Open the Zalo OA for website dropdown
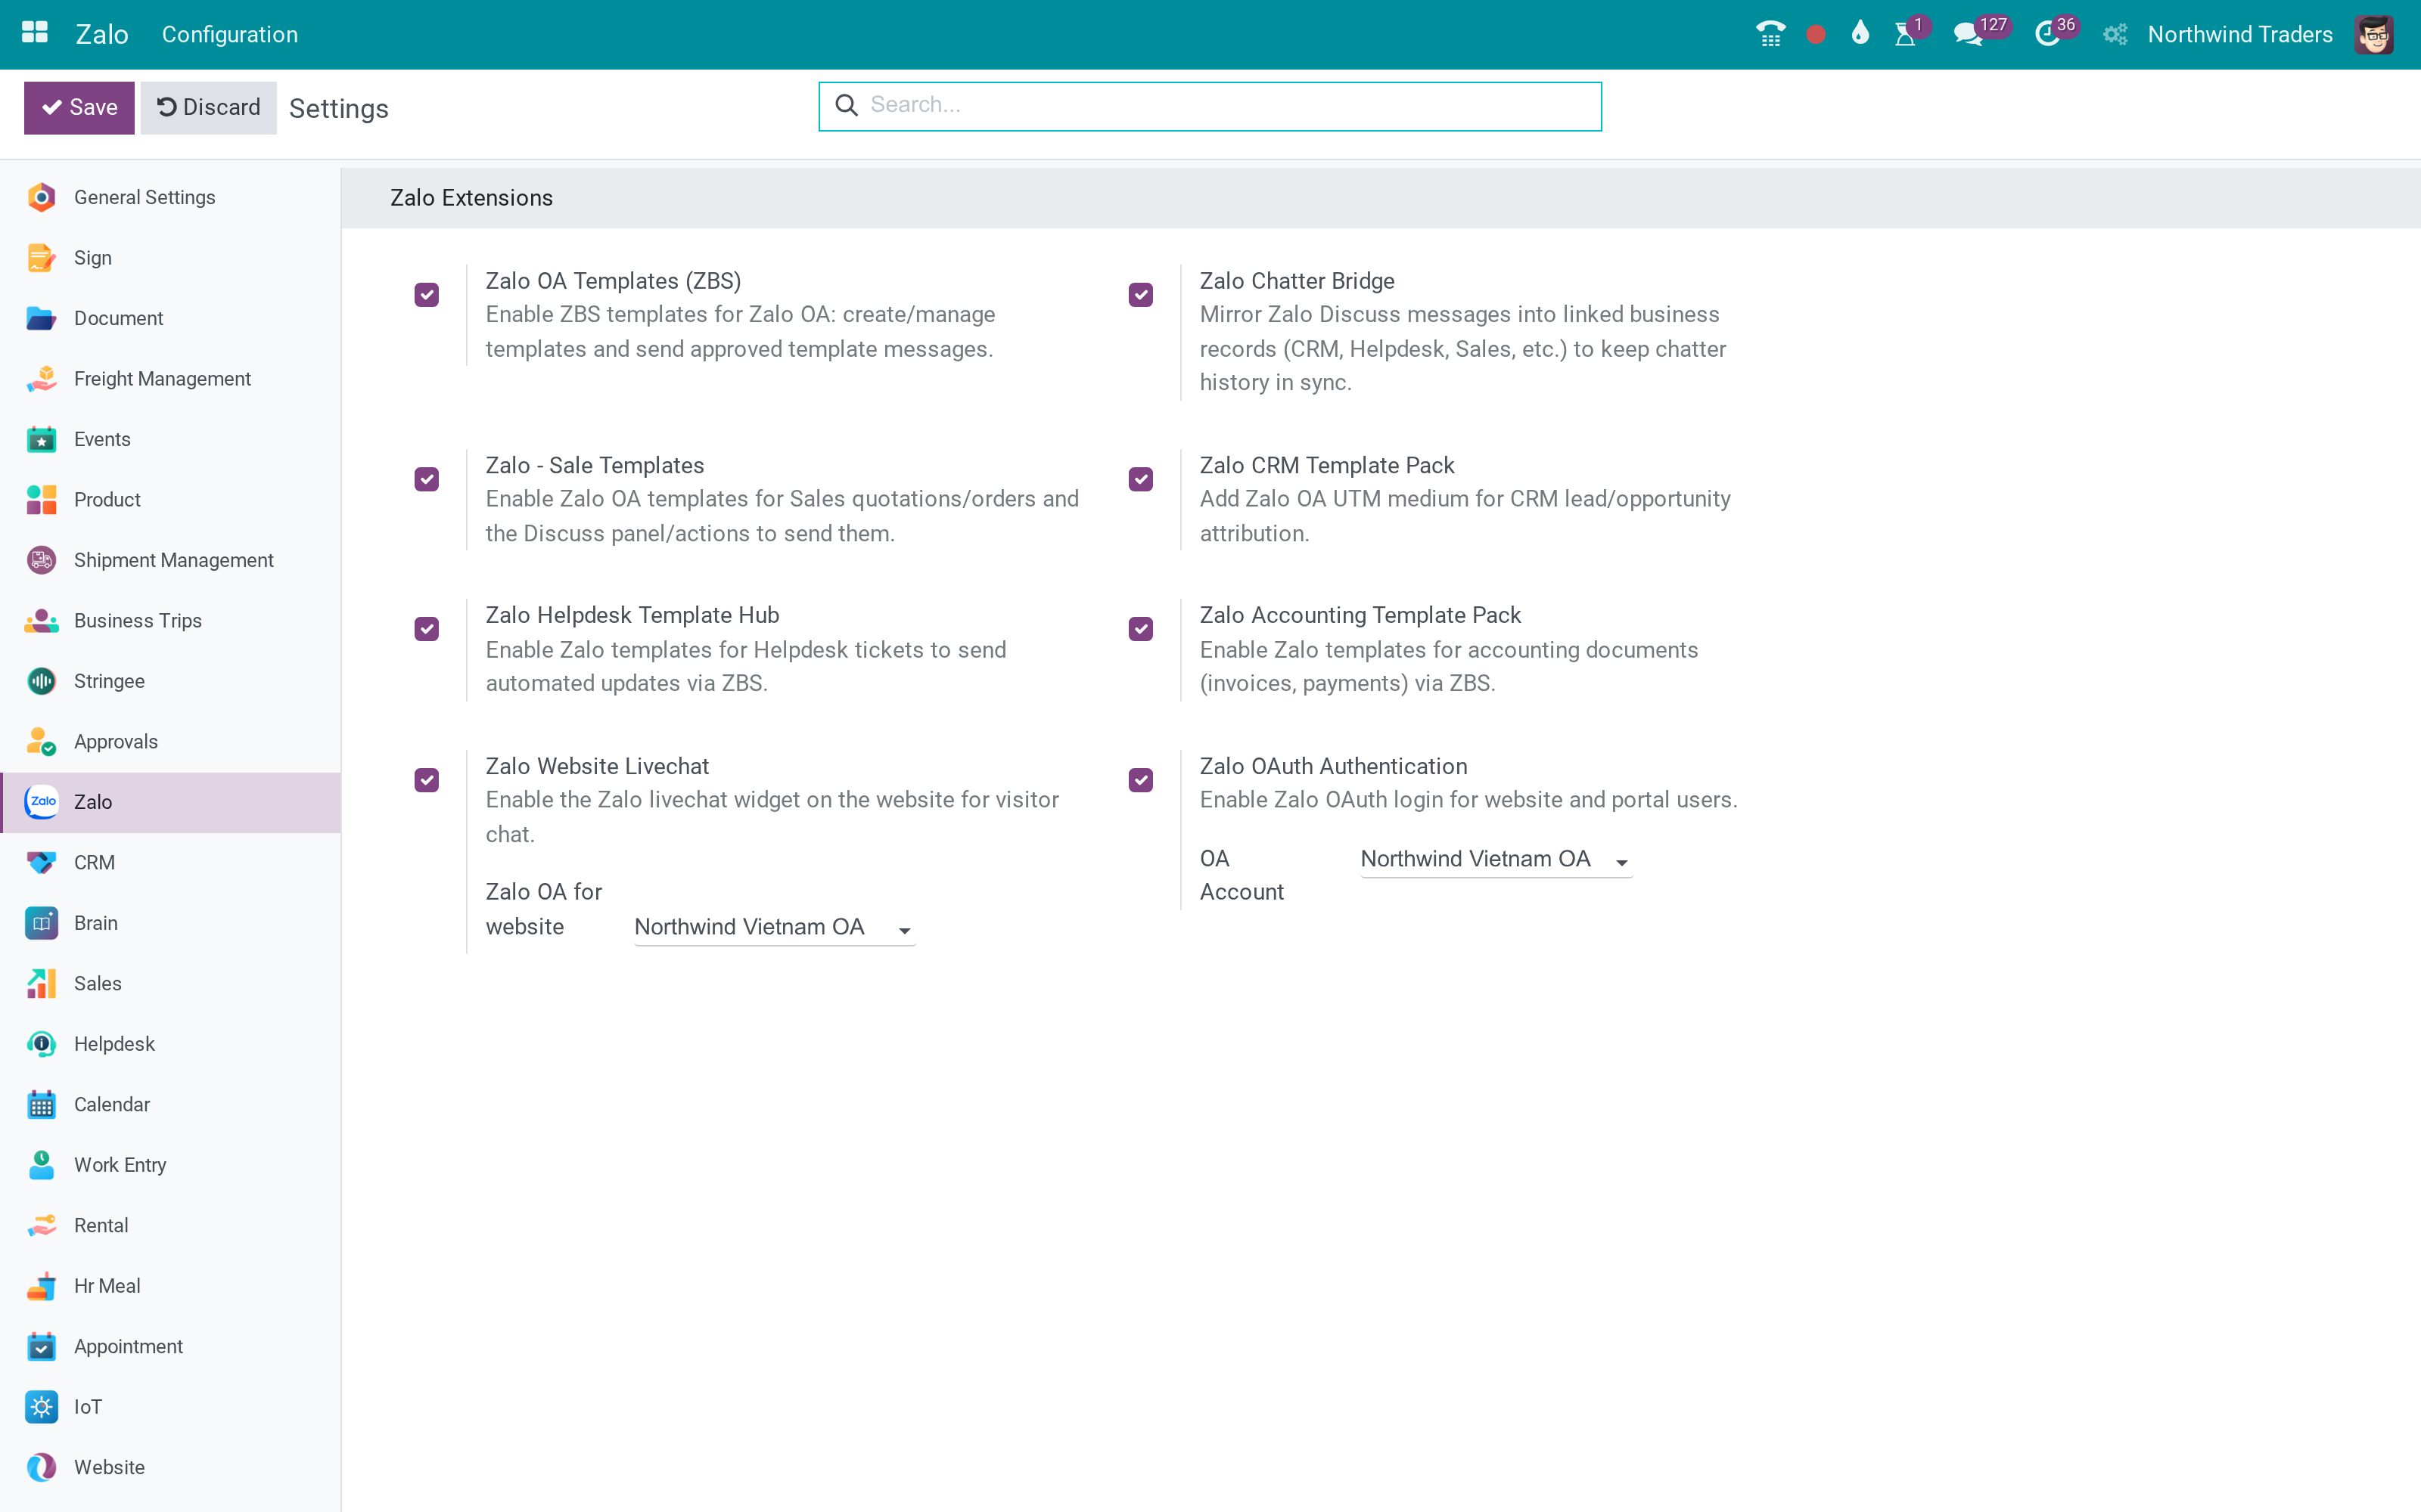 click(x=775, y=927)
